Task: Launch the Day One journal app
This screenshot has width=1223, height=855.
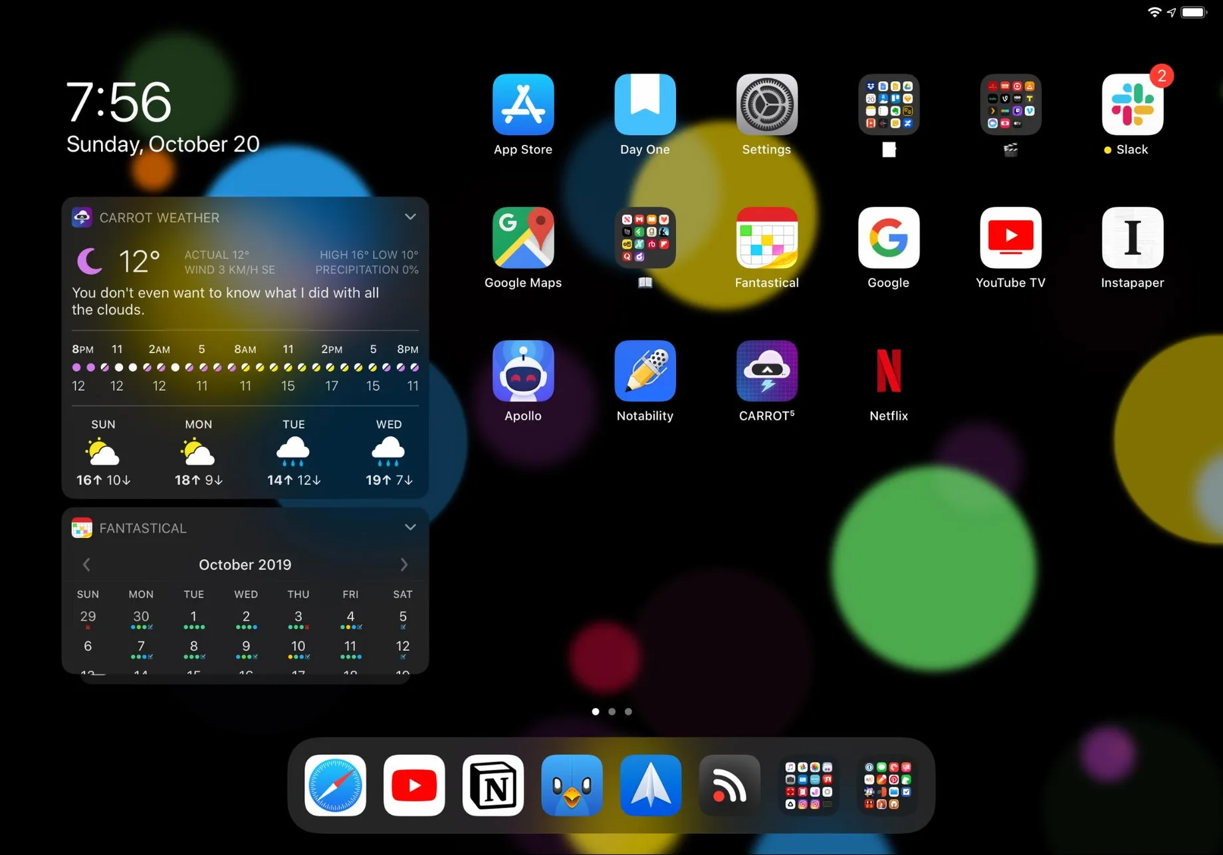Action: [x=645, y=104]
